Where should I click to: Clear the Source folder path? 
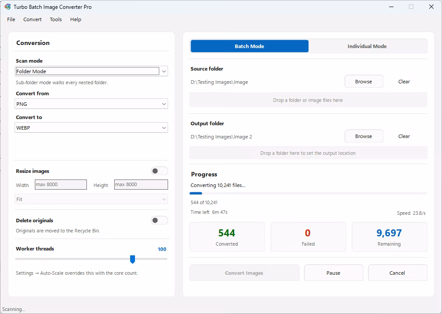tap(404, 82)
